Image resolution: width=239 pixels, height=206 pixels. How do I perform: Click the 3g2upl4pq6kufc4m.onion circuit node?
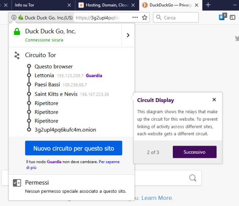[65, 130]
